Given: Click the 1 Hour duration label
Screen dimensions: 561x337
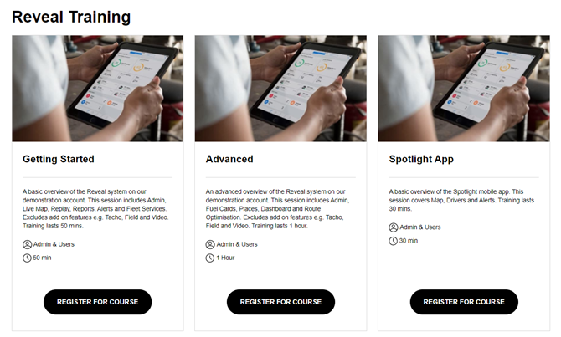Looking at the screenshot, I should 225,258.
